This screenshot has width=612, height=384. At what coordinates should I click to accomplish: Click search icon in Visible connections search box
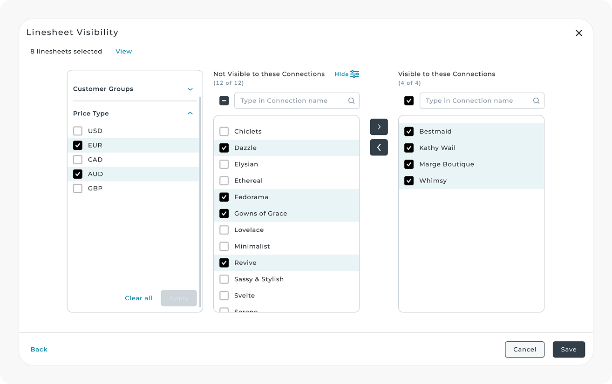(536, 101)
